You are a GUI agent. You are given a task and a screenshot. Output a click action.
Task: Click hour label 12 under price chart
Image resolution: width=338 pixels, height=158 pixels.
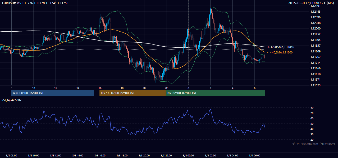click(56, 88)
